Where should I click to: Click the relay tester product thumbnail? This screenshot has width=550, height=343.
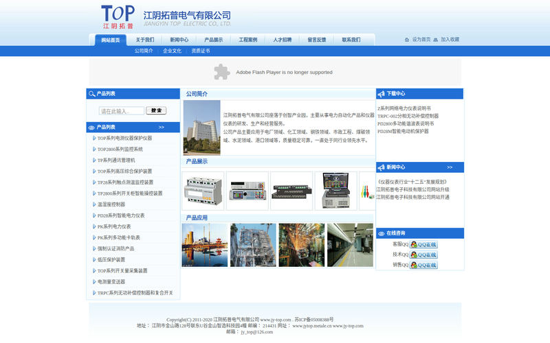[247, 191]
